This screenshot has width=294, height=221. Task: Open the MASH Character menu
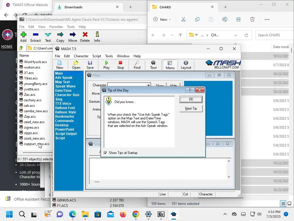[x=81, y=56]
